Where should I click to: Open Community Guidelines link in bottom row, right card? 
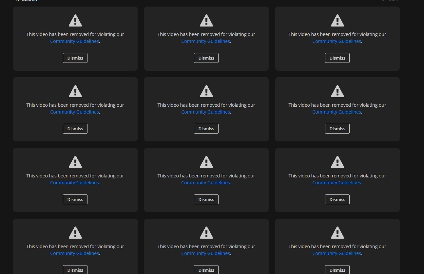pyautogui.click(x=337, y=253)
